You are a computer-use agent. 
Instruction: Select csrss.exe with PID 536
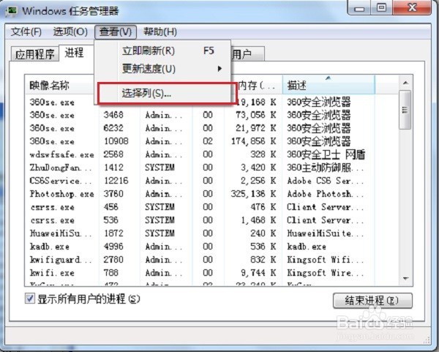point(200,220)
